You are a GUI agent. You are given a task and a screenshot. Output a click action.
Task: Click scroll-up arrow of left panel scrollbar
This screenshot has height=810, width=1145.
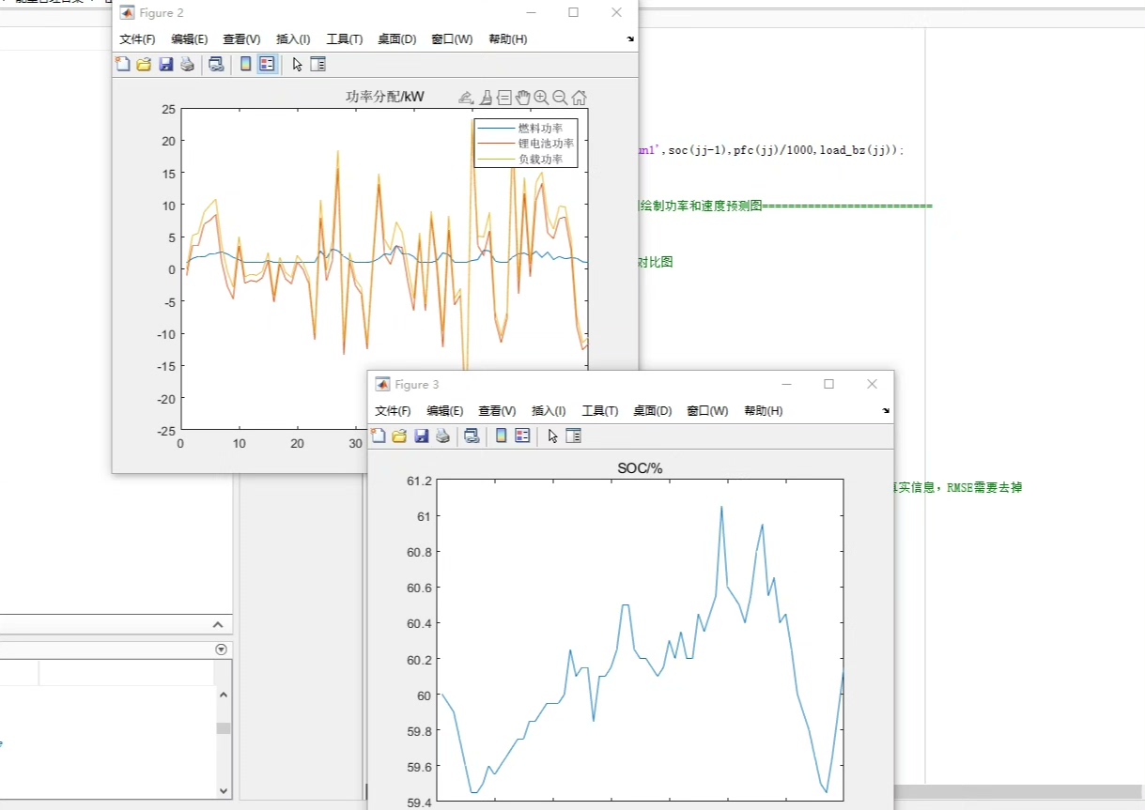[x=224, y=695]
